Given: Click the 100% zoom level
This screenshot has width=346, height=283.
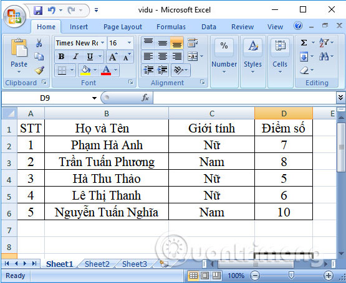Looking at the screenshot, I should coord(236,276).
